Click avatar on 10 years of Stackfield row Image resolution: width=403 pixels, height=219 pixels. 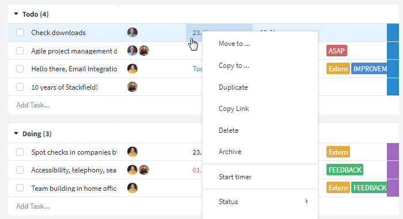tap(132, 87)
